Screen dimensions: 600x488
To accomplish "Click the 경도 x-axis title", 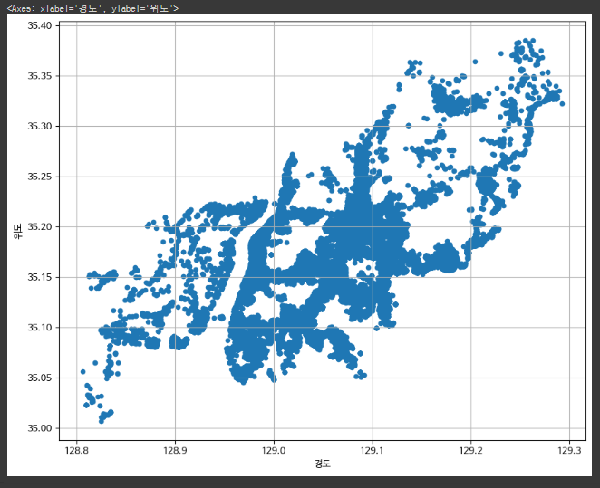I will [323, 464].
